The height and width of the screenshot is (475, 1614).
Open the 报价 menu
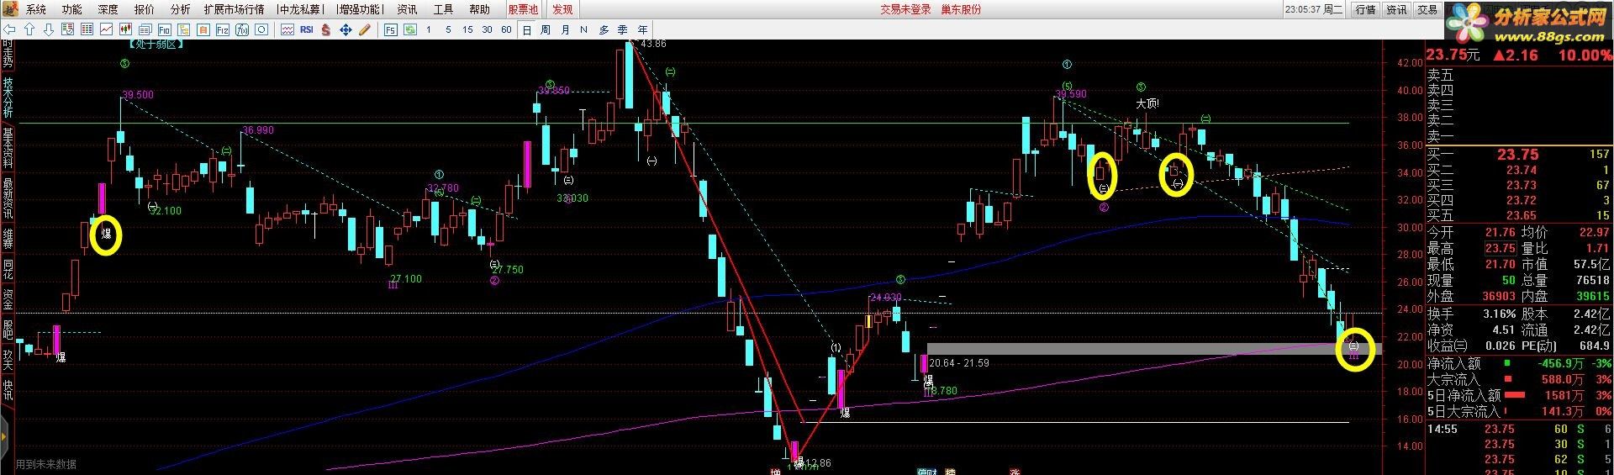point(145,9)
